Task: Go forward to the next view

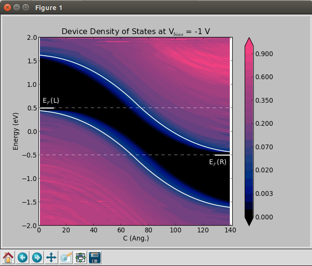Action: tap(37, 257)
